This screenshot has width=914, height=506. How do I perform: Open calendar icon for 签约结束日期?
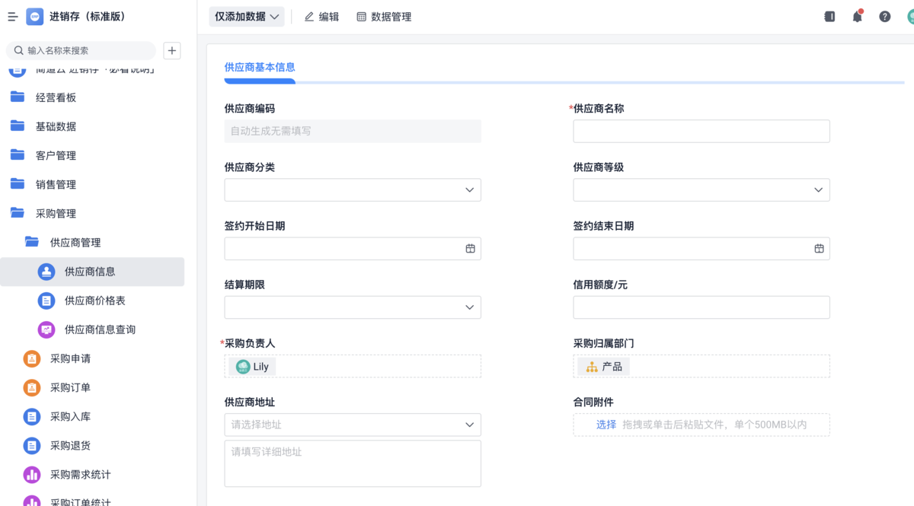click(819, 249)
